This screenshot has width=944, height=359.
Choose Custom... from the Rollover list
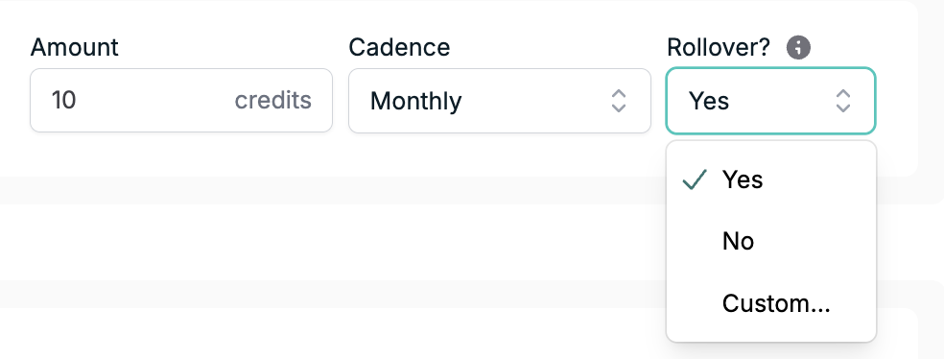(x=771, y=303)
